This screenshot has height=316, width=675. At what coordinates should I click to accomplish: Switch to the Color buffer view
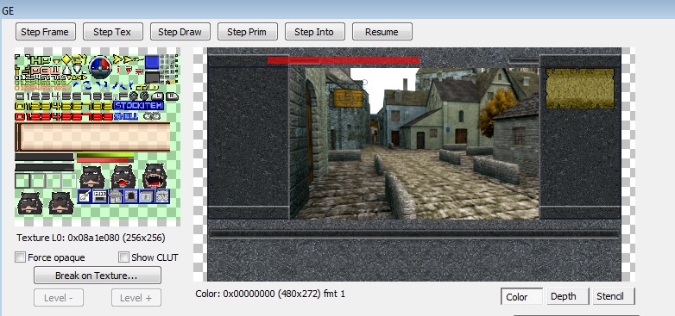521,297
